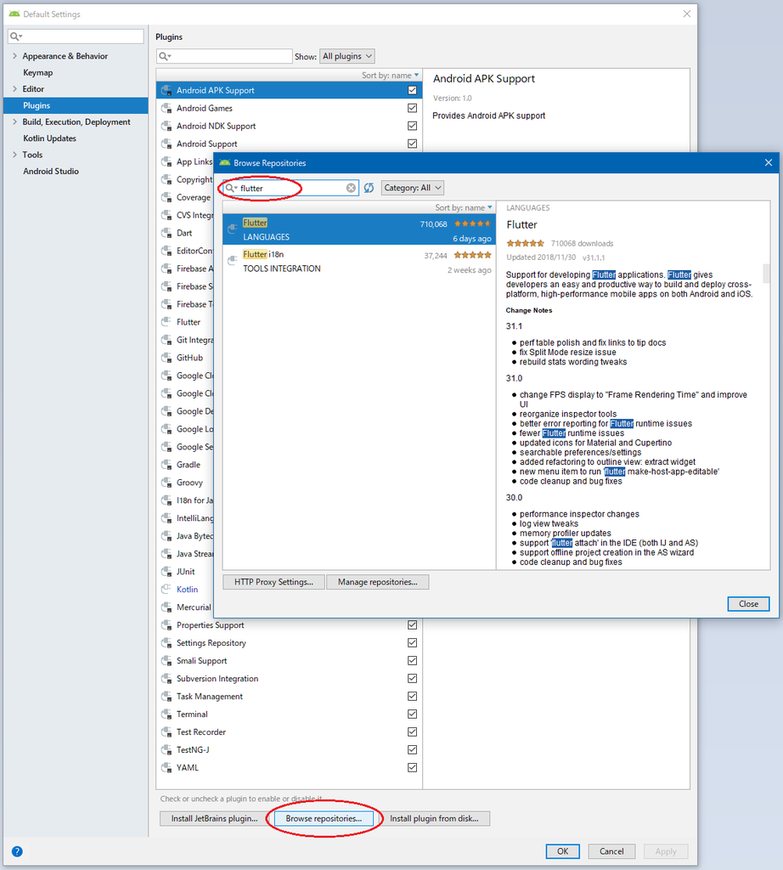Uncheck the Terminal plugin checkbox
This screenshot has width=783, height=870.
[412, 714]
